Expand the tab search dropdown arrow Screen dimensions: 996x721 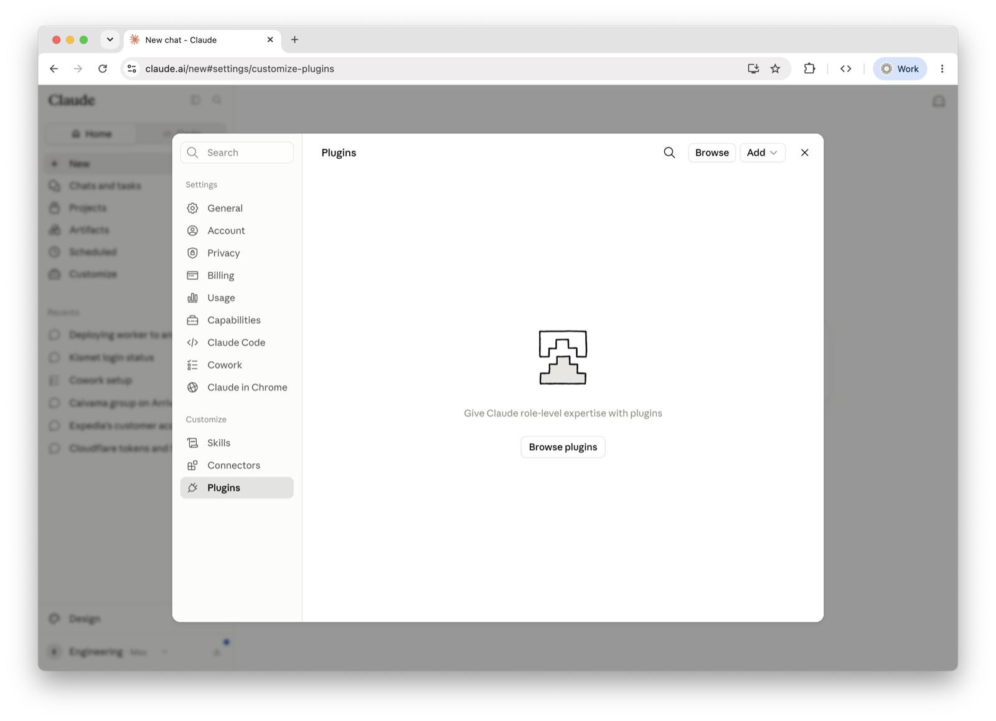pos(110,39)
